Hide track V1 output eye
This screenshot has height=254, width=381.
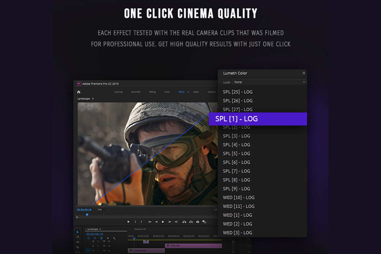[109, 251]
